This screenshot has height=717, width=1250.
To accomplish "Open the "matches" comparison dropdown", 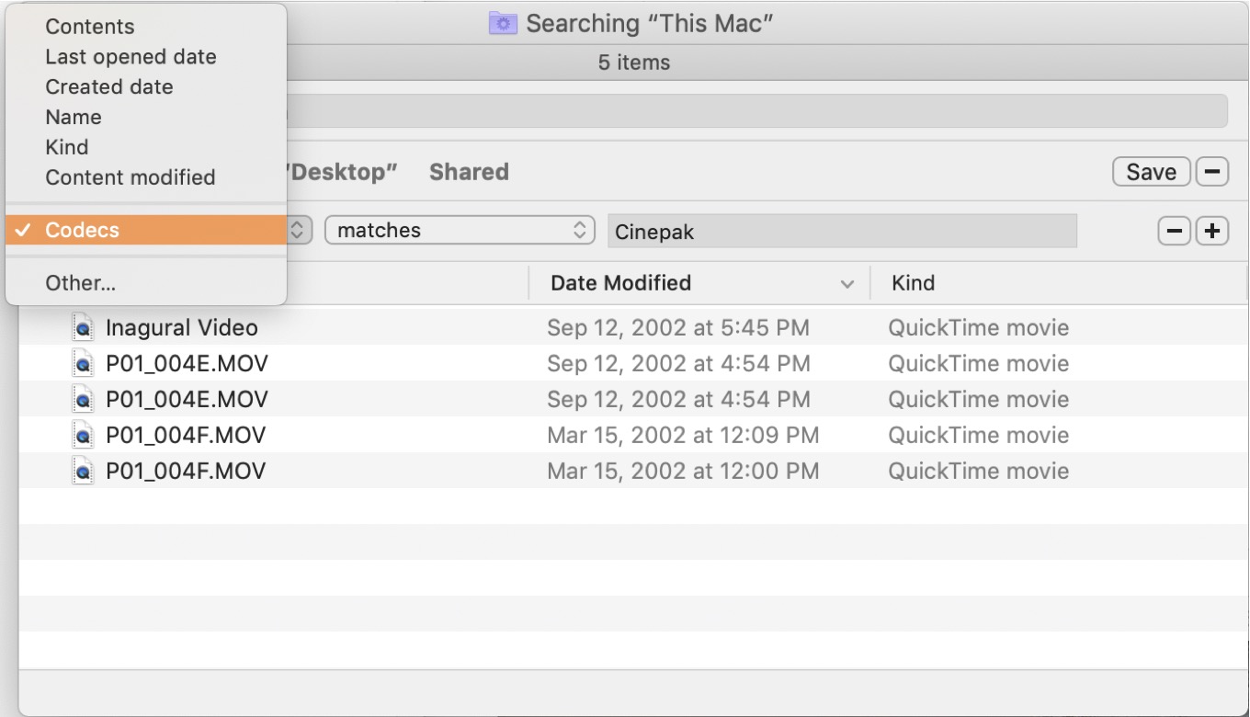I will click(460, 231).
